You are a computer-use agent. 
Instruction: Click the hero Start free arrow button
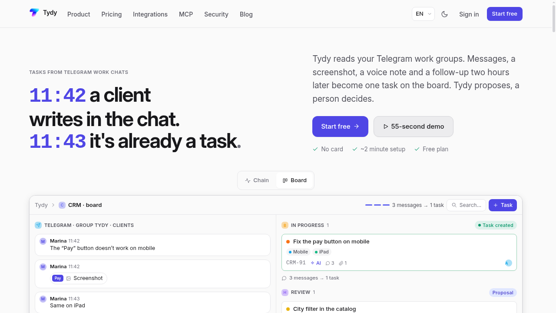point(340,127)
